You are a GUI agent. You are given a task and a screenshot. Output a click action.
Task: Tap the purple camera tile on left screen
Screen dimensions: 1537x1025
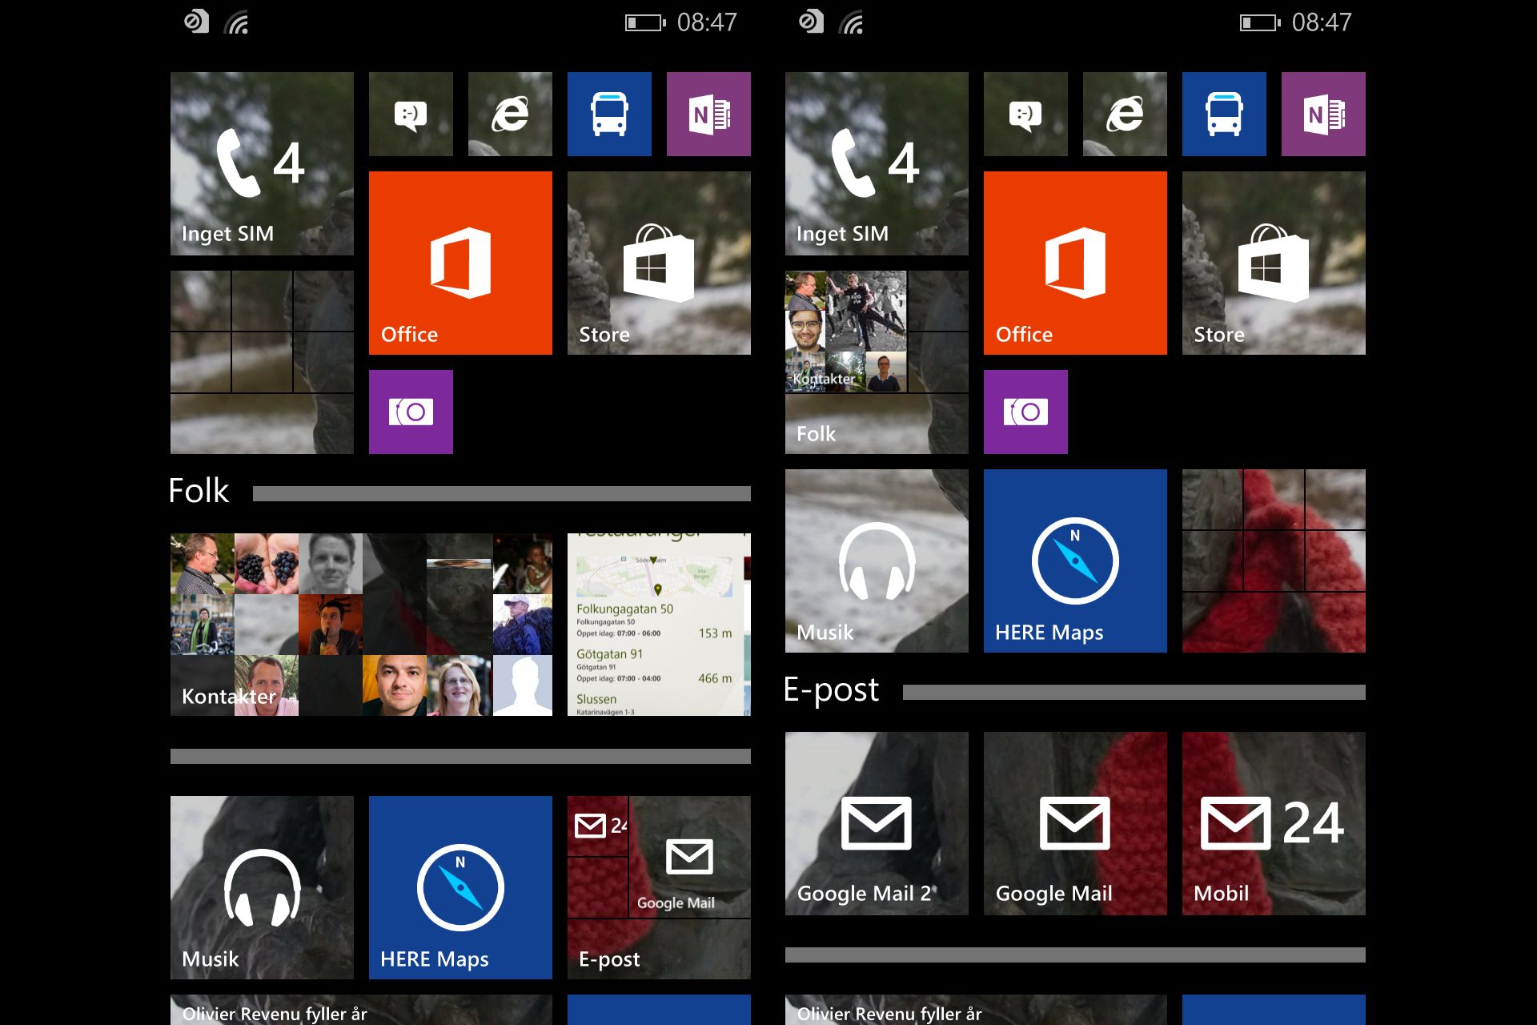(x=411, y=412)
